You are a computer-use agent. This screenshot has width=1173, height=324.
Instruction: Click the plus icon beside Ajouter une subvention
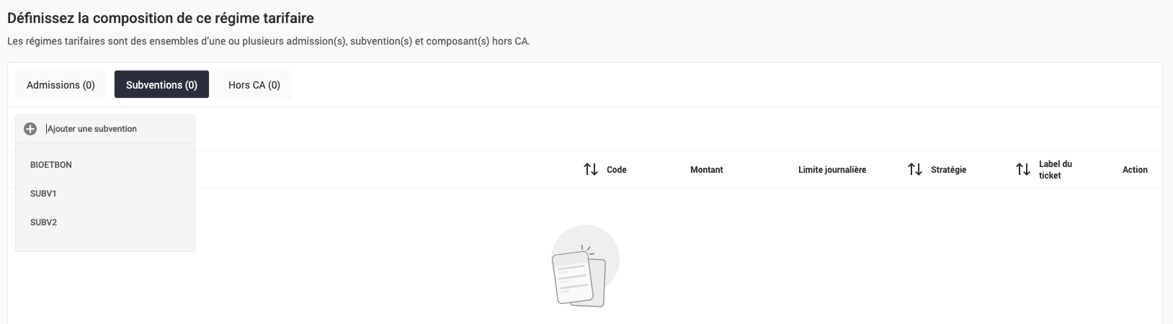(30, 129)
